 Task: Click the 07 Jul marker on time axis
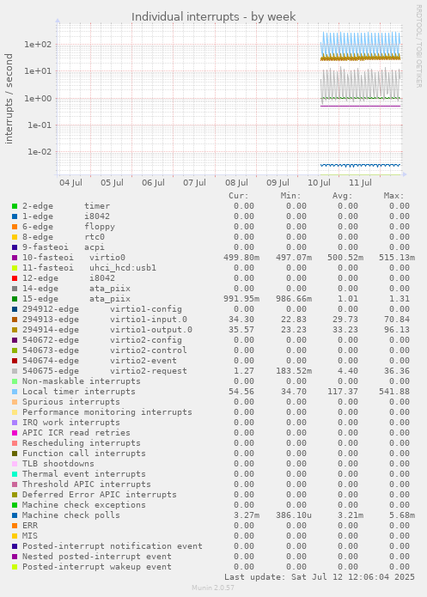194,183
